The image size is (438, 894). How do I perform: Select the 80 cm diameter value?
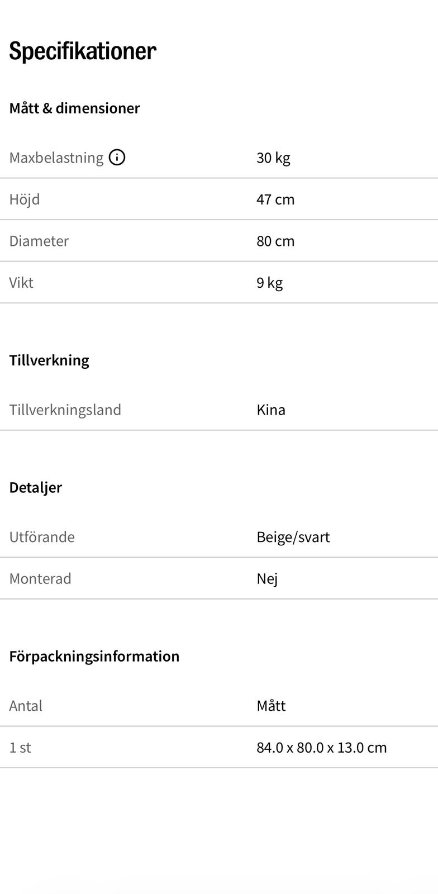[x=275, y=241]
